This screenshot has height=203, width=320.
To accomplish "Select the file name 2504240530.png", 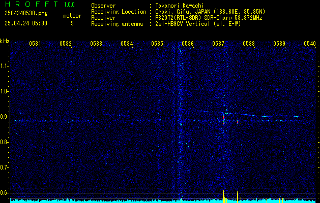I will (x=26, y=14).
